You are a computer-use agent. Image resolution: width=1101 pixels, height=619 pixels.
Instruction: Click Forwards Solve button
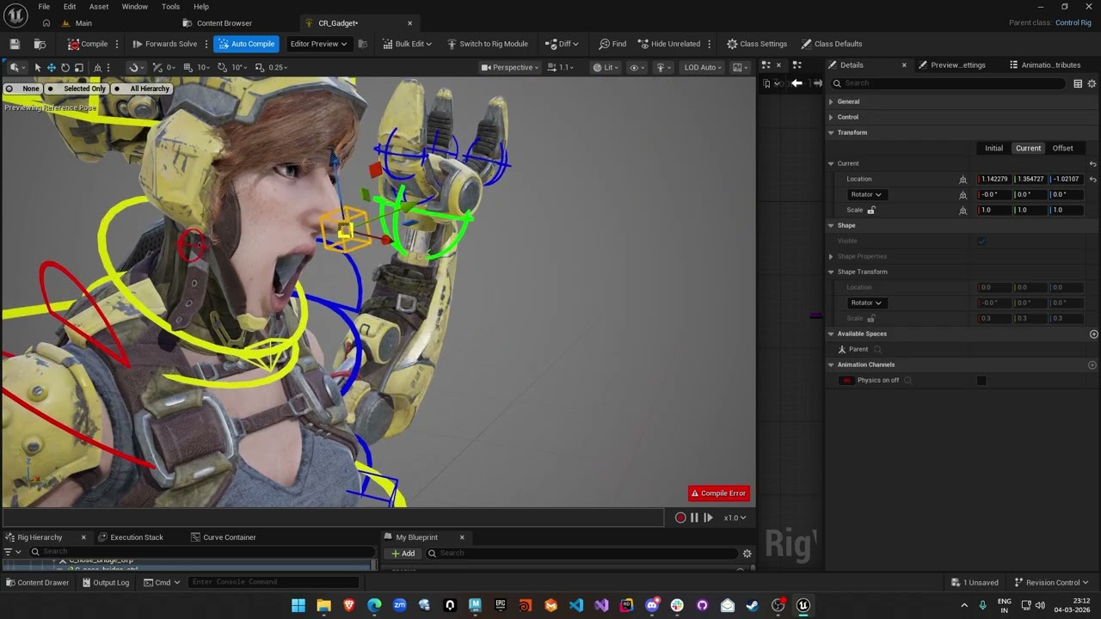[x=165, y=44]
